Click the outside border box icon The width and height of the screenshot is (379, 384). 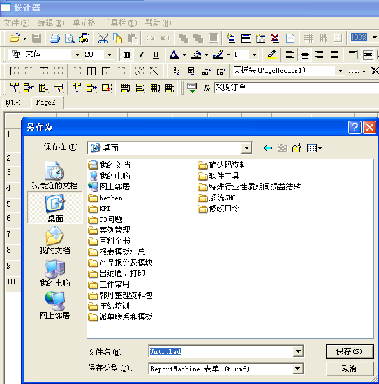click(x=106, y=71)
